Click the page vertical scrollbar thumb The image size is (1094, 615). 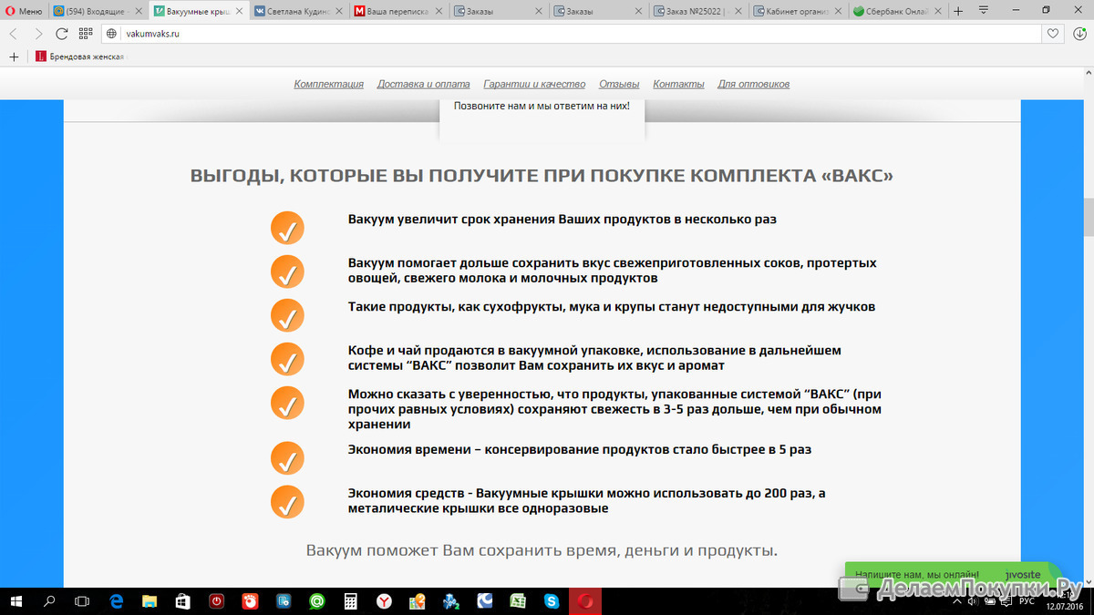1088,216
